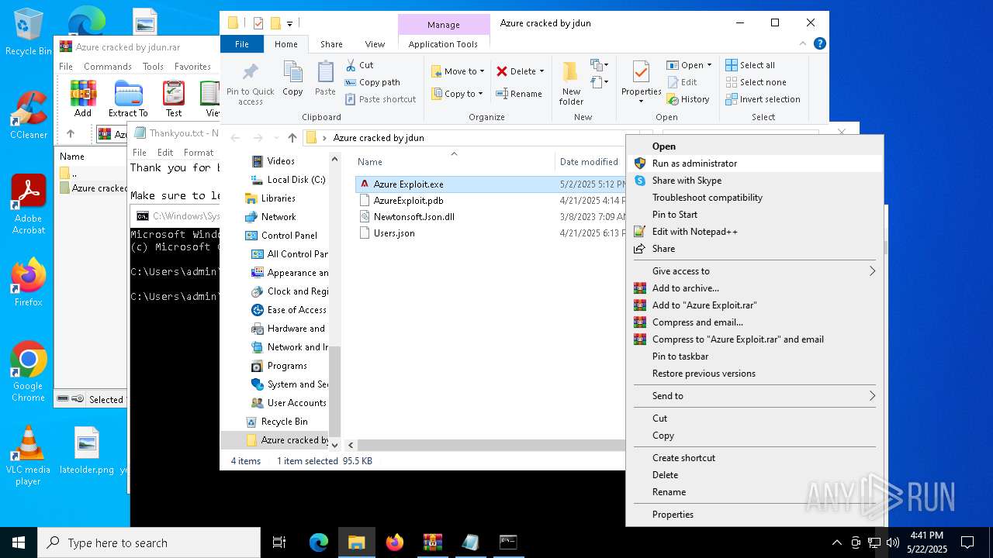Open the New item dropdown in ribbon
This screenshot has width=993, height=558.
(x=598, y=65)
